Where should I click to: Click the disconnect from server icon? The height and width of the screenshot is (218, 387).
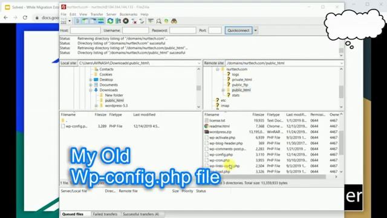click(x=134, y=21)
